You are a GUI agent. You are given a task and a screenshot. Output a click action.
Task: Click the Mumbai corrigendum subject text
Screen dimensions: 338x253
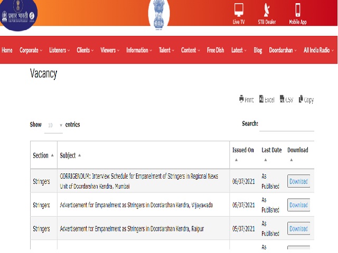click(139, 181)
